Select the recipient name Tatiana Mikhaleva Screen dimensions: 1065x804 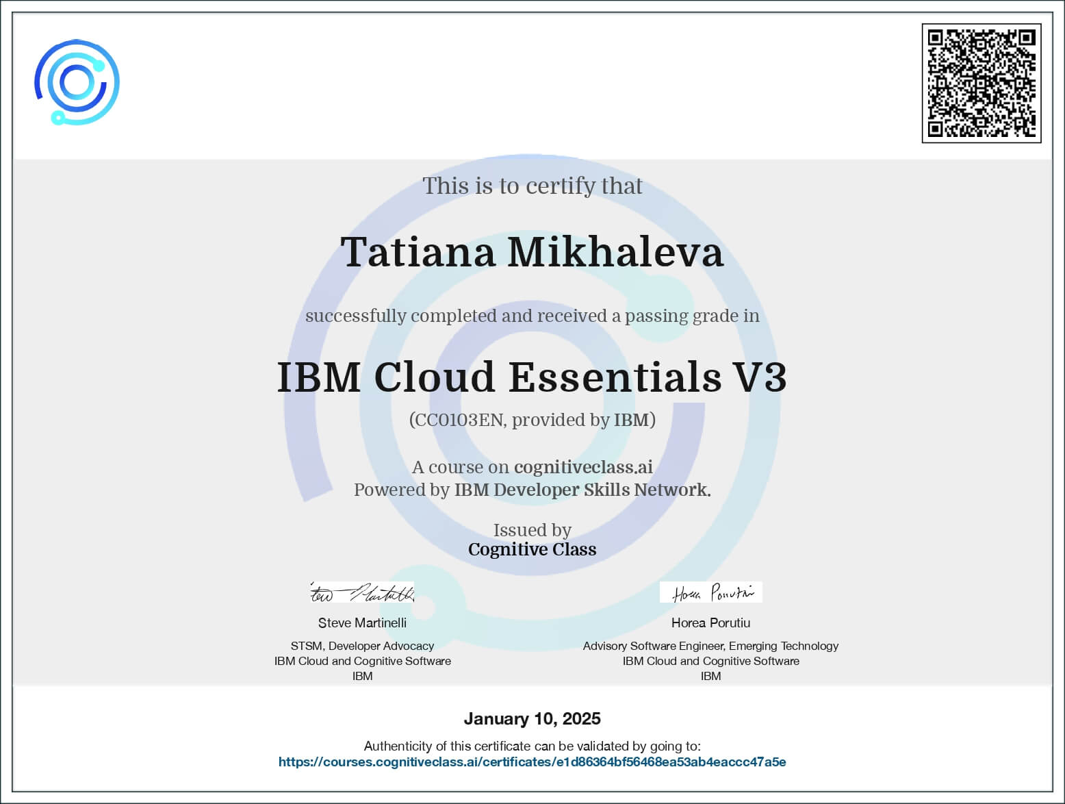point(532,252)
